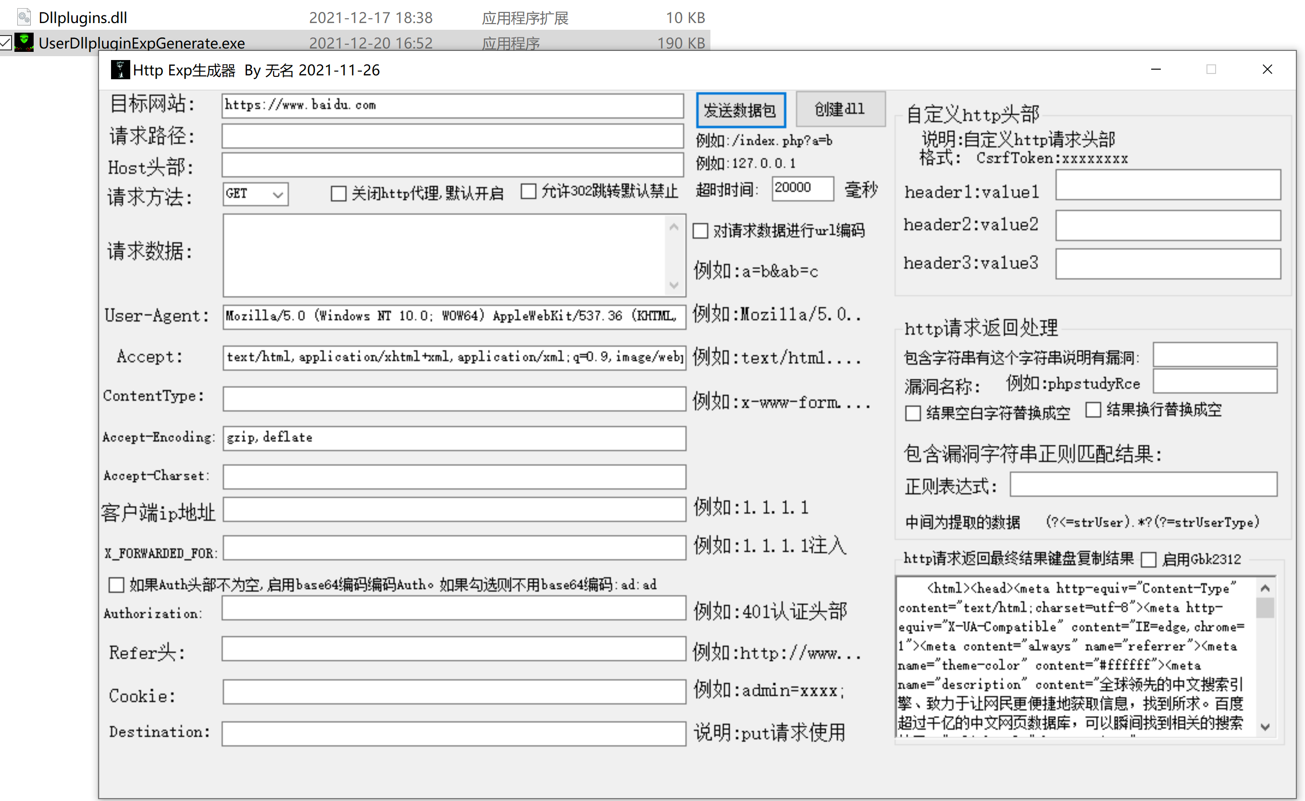
Task: Click down arrow in request data textbox
Action: tap(673, 286)
